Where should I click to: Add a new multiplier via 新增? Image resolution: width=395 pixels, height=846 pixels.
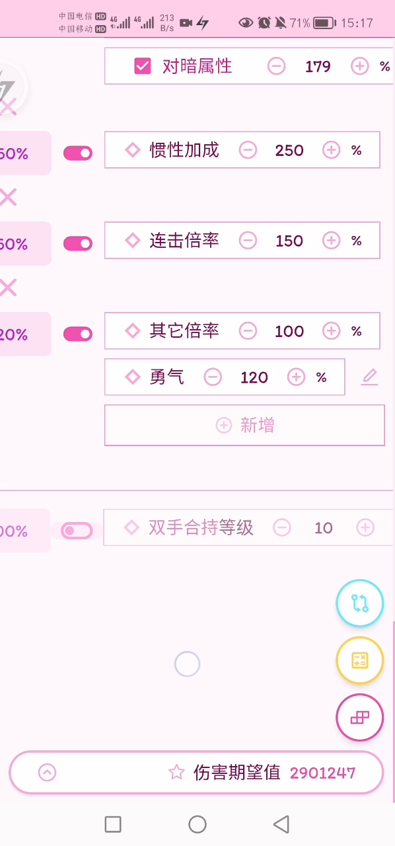click(244, 425)
